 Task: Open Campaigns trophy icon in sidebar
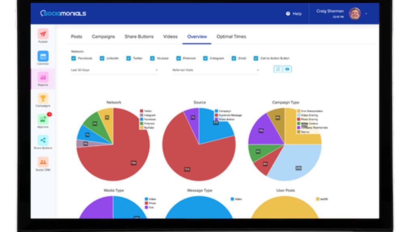pyautogui.click(x=43, y=98)
